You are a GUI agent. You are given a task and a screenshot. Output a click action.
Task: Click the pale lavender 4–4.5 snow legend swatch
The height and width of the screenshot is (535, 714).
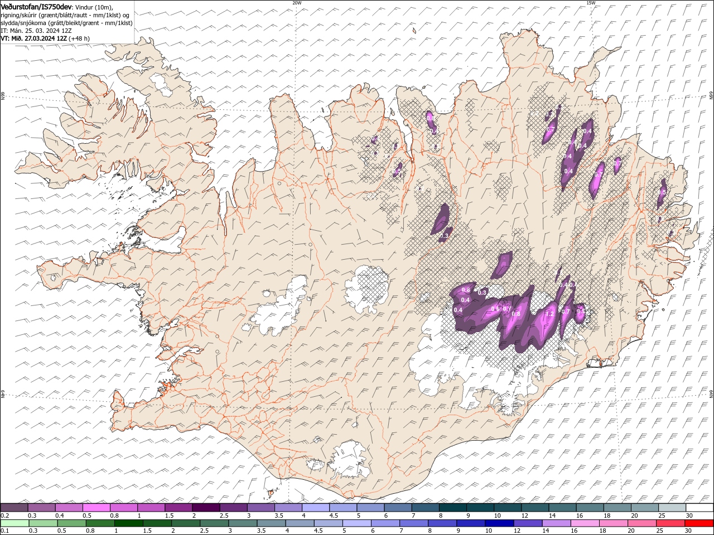click(x=316, y=508)
